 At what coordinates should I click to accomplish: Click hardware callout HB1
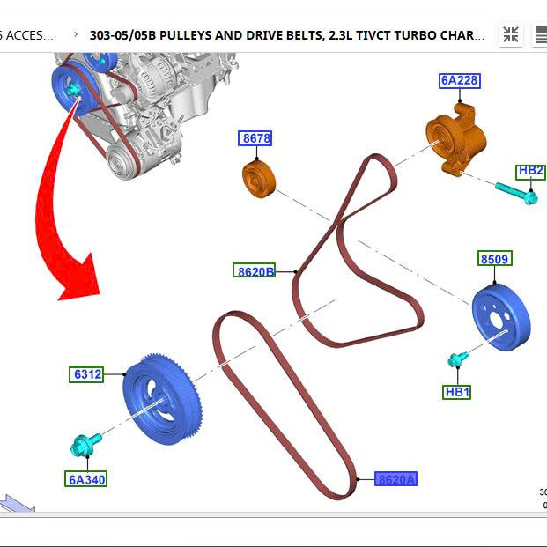tap(456, 392)
